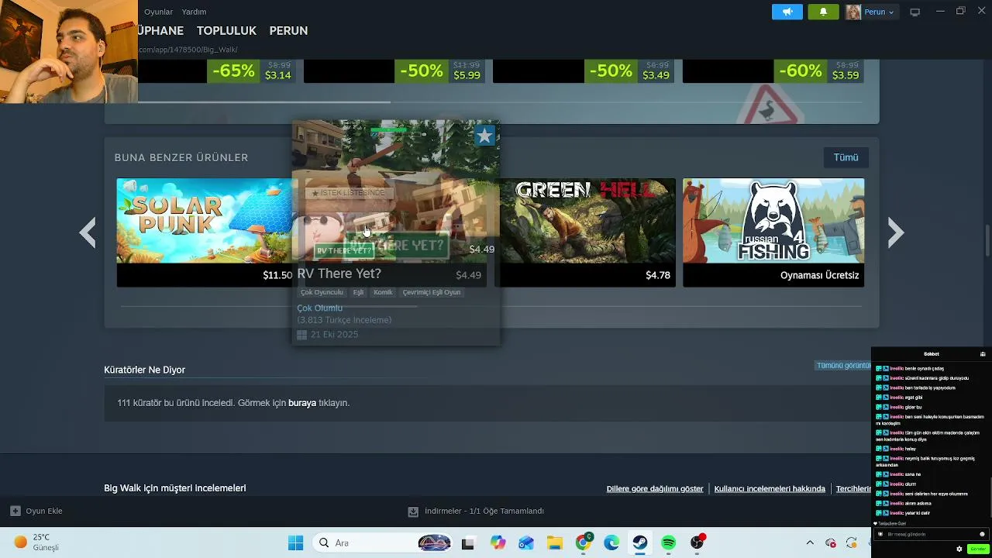
Task: Click the 'buraya' curators link
Action: pyautogui.click(x=302, y=403)
